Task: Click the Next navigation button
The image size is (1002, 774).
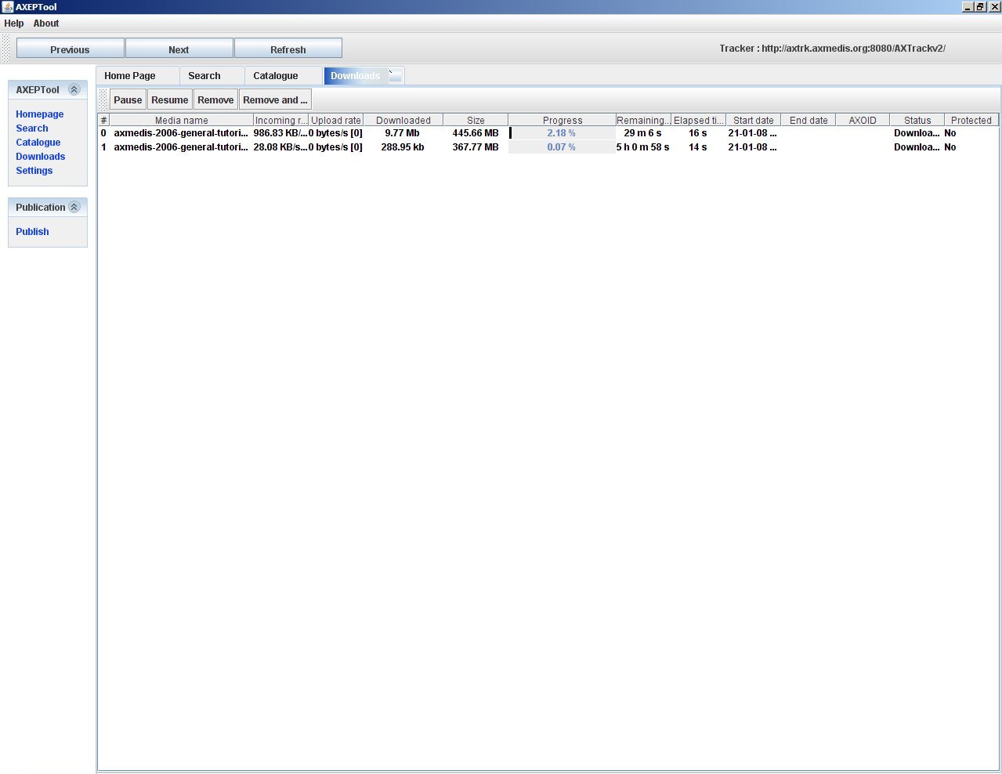Action: [x=179, y=48]
